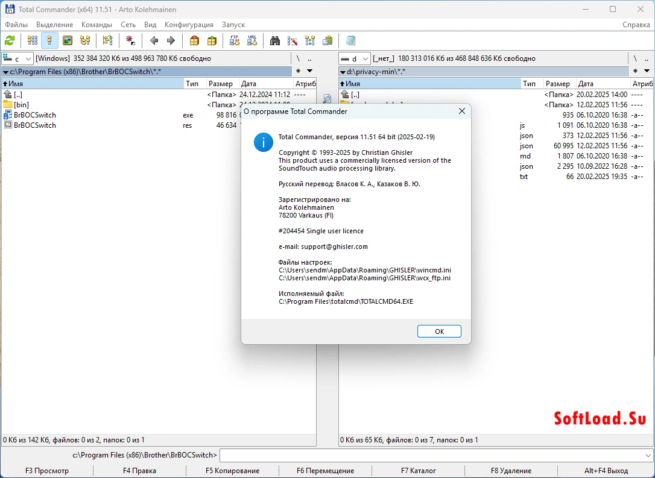Click the left panel parent [..] up icon

pos(8,95)
